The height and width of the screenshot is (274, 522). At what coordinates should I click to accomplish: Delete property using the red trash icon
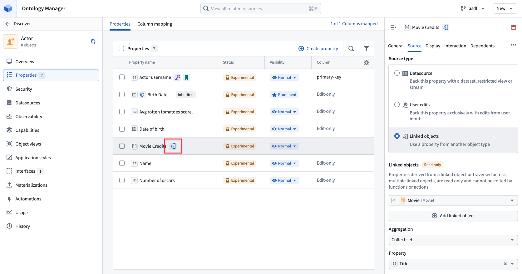[513, 27]
